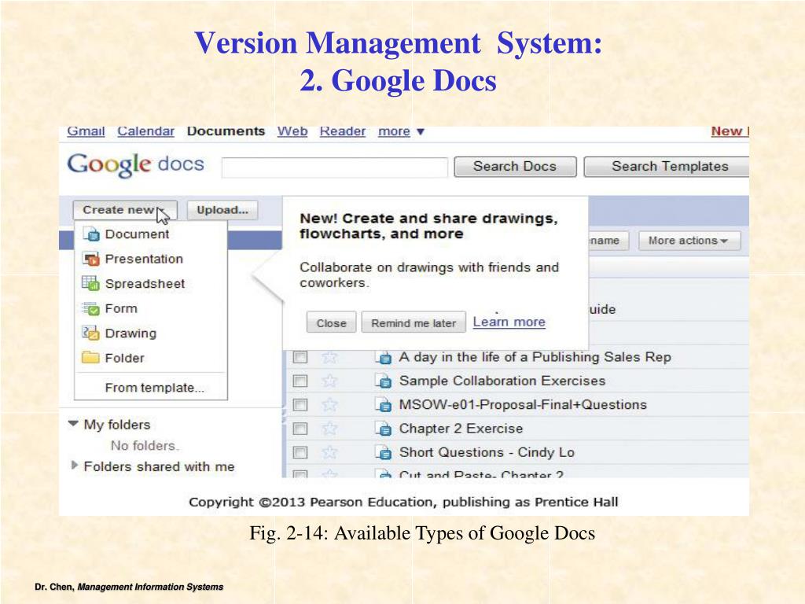The width and height of the screenshot is (805, 604).
Task: Click the red New link at top right
Action: point(729,131)
